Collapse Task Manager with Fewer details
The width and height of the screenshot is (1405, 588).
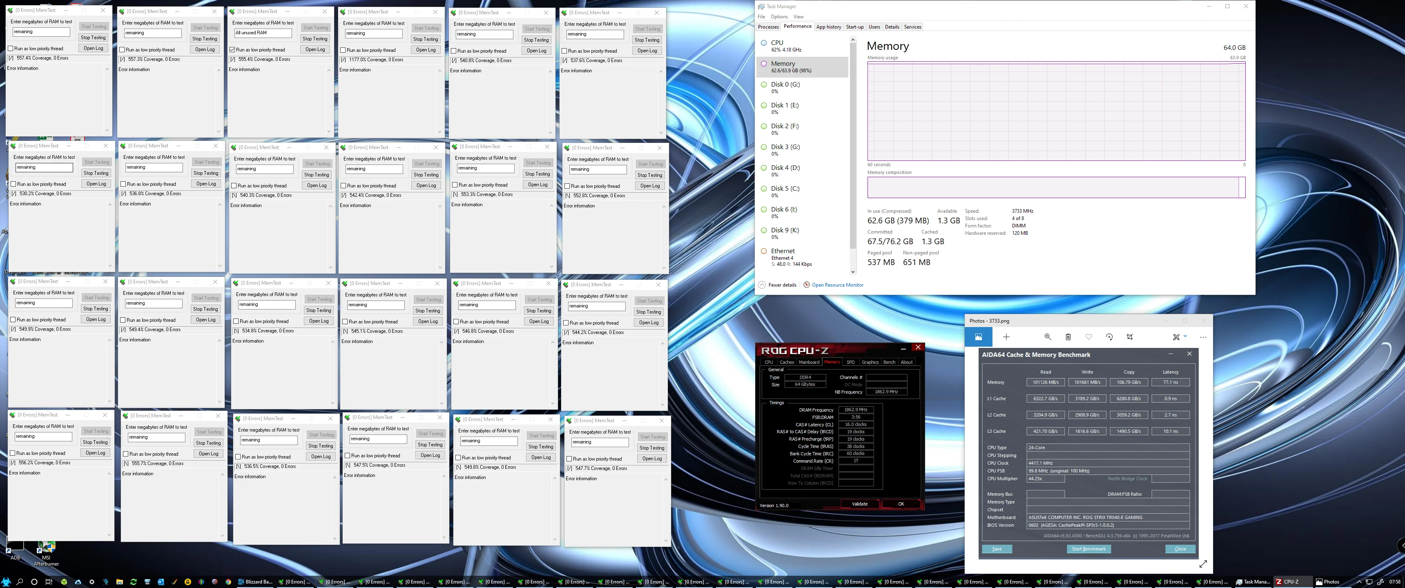tap(777, 285)
